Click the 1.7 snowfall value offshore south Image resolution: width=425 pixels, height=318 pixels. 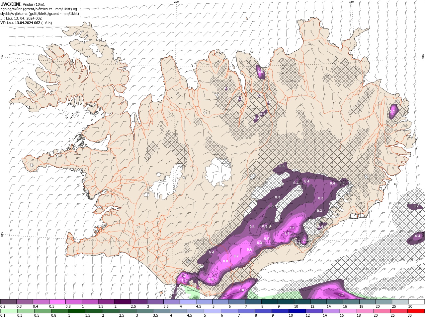pos(341,295)
